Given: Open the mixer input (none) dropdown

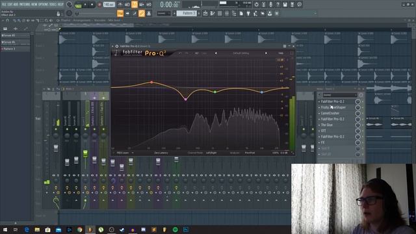Looking at the screenshot, I should pos(340,95).
